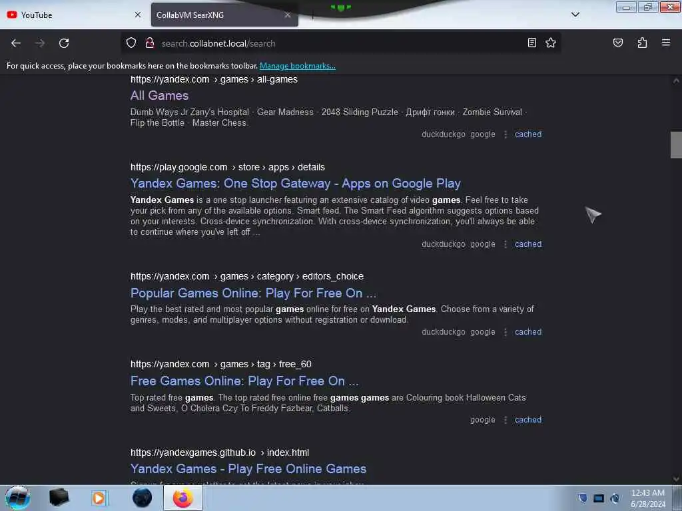Open the taskbar clock showing 12:43 AM

(647, 498)
